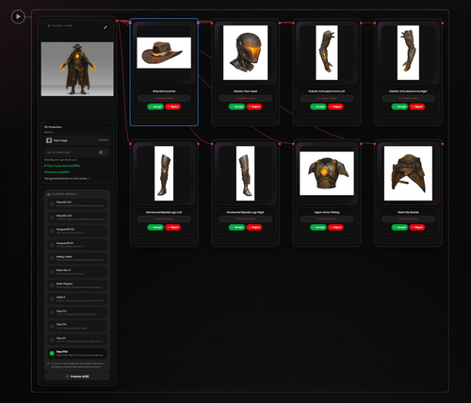Accept the Robotic Articulated Arms Left part
The height and width of the screenshot is (403, 471).
click(x=318, y=106)
